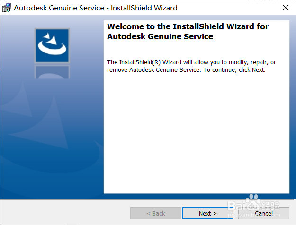Click the empty title bar area right of the title
Screen dimensions: 296x225
227,8
